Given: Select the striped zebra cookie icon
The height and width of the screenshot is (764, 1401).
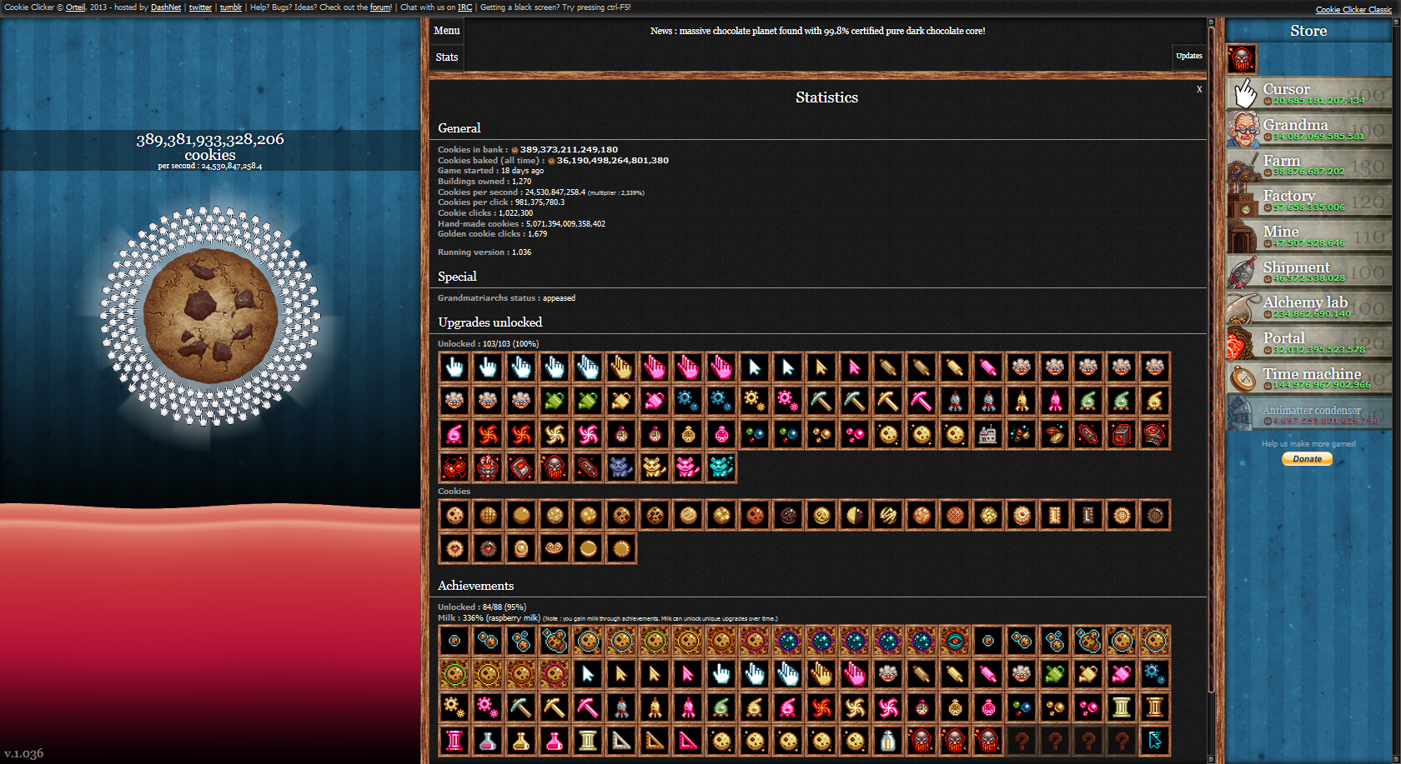Looking at the screenshot, I should [x=887, y=516].
